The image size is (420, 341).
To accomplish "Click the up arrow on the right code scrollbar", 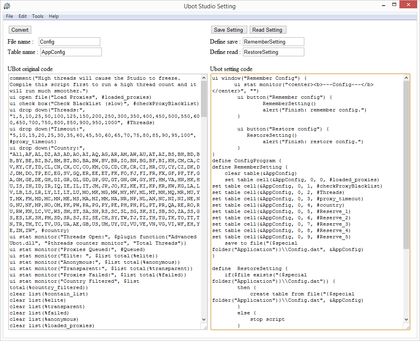I will tap(407, 78).
